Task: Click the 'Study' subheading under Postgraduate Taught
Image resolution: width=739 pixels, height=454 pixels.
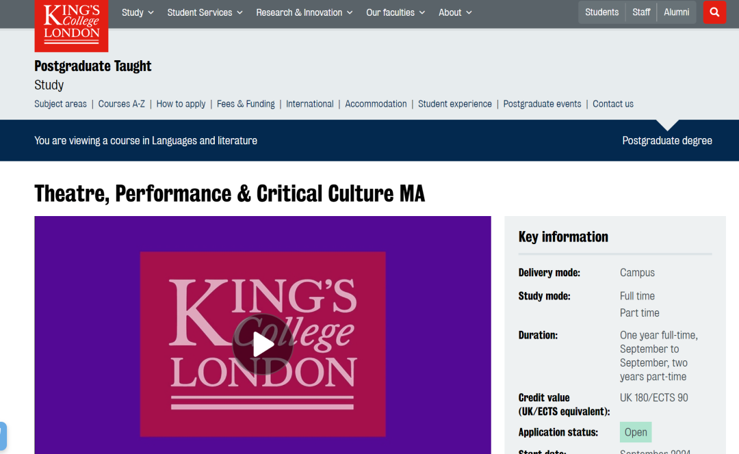Action: (x=49, y=85)
